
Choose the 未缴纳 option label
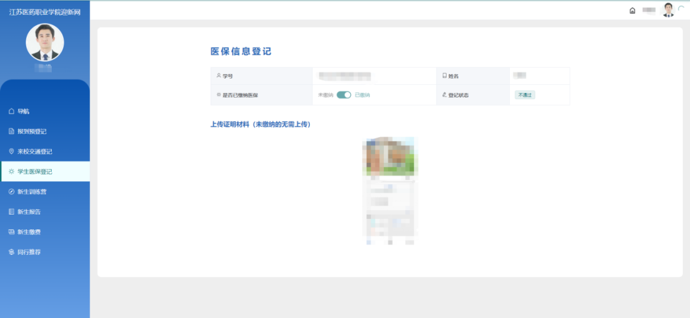point(325,95)
